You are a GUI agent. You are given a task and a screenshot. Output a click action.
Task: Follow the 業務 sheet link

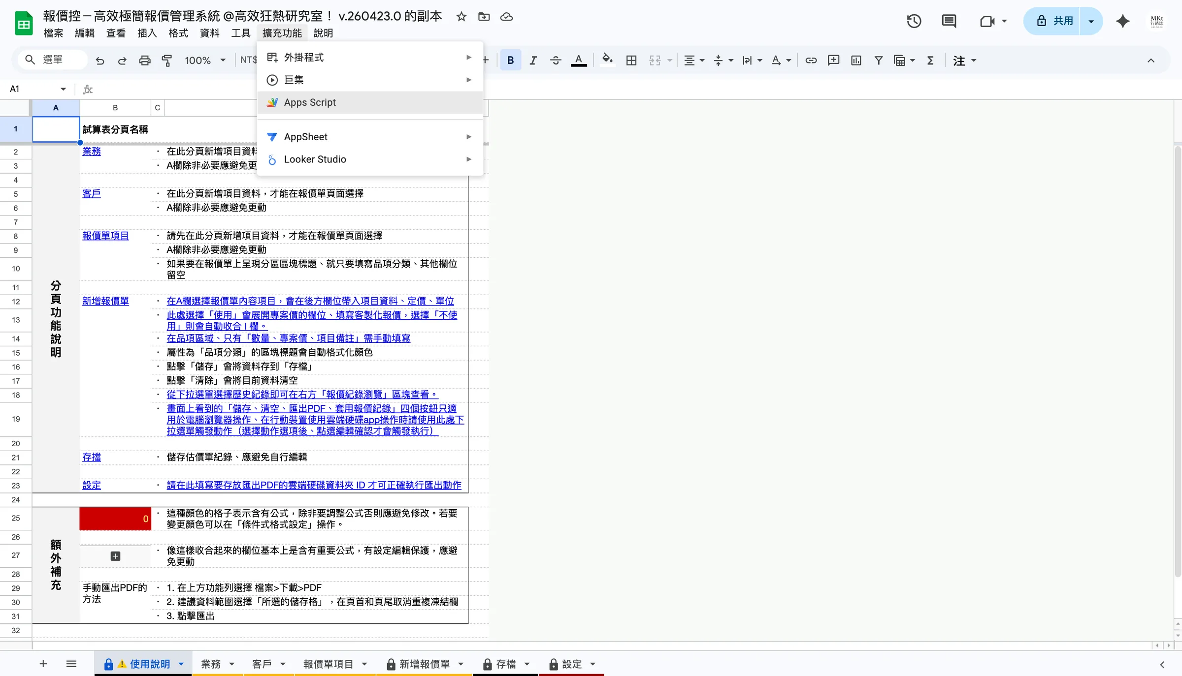pos(91,152)
